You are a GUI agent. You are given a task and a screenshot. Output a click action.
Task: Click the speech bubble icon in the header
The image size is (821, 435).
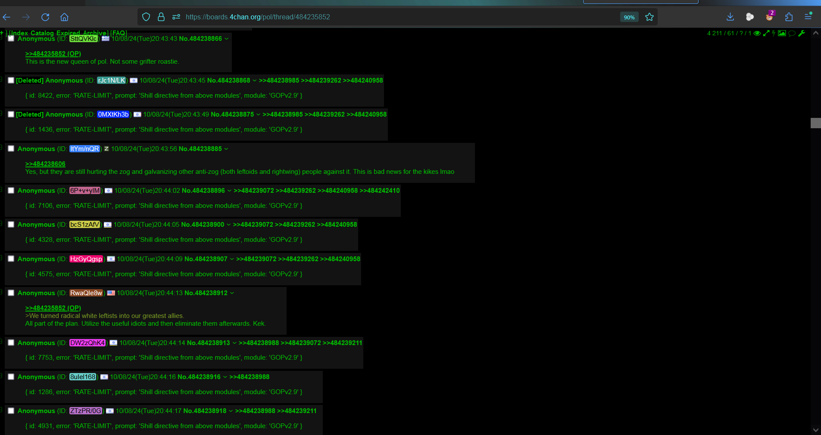point(792,33)
